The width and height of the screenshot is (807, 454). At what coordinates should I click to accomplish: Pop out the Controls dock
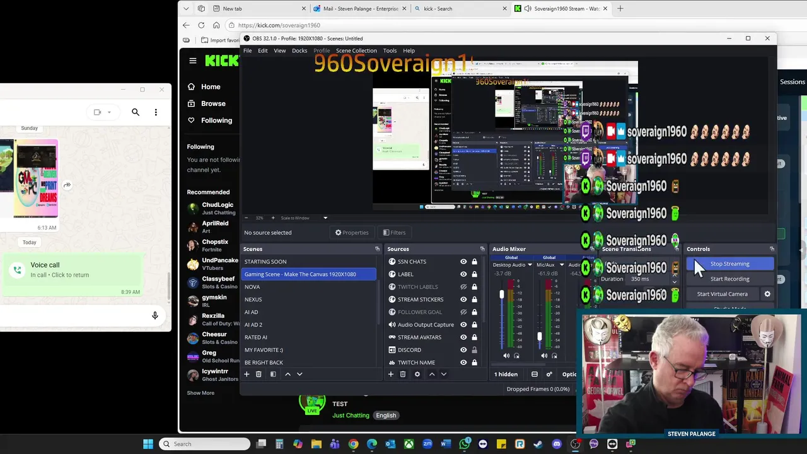[x=772, y=249]
